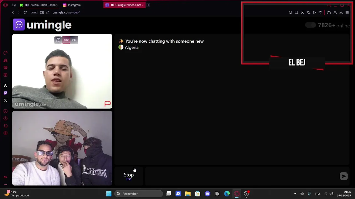Screen dimensions: 355x199
Task: Show site security lock info
Action: 48,12
